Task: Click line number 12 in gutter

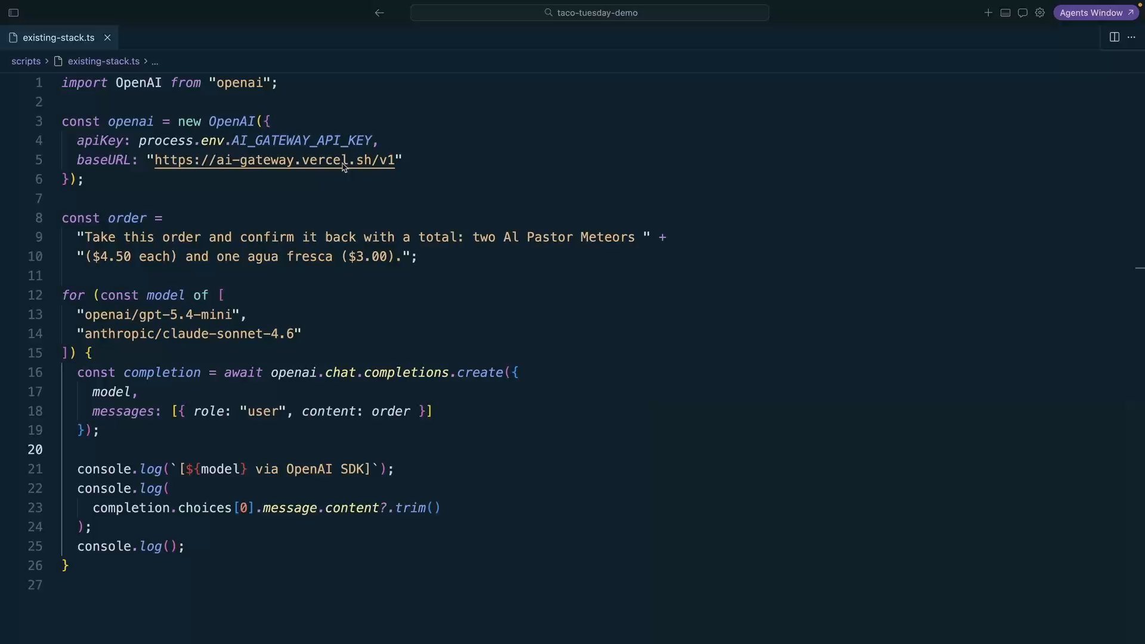Action: (x=35, y=295)
